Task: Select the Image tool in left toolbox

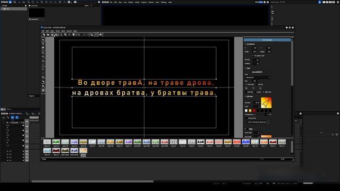Action: (43, 48)
